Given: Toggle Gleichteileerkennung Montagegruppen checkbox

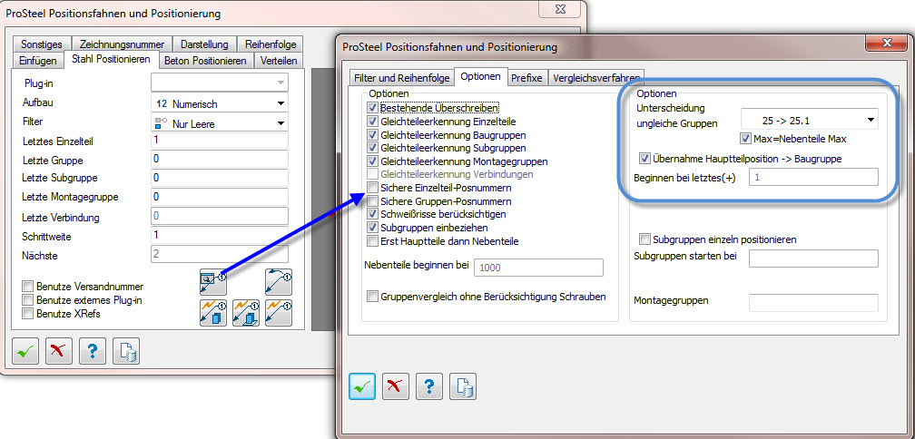Looking at the screenshot, I should coord(372,161).
